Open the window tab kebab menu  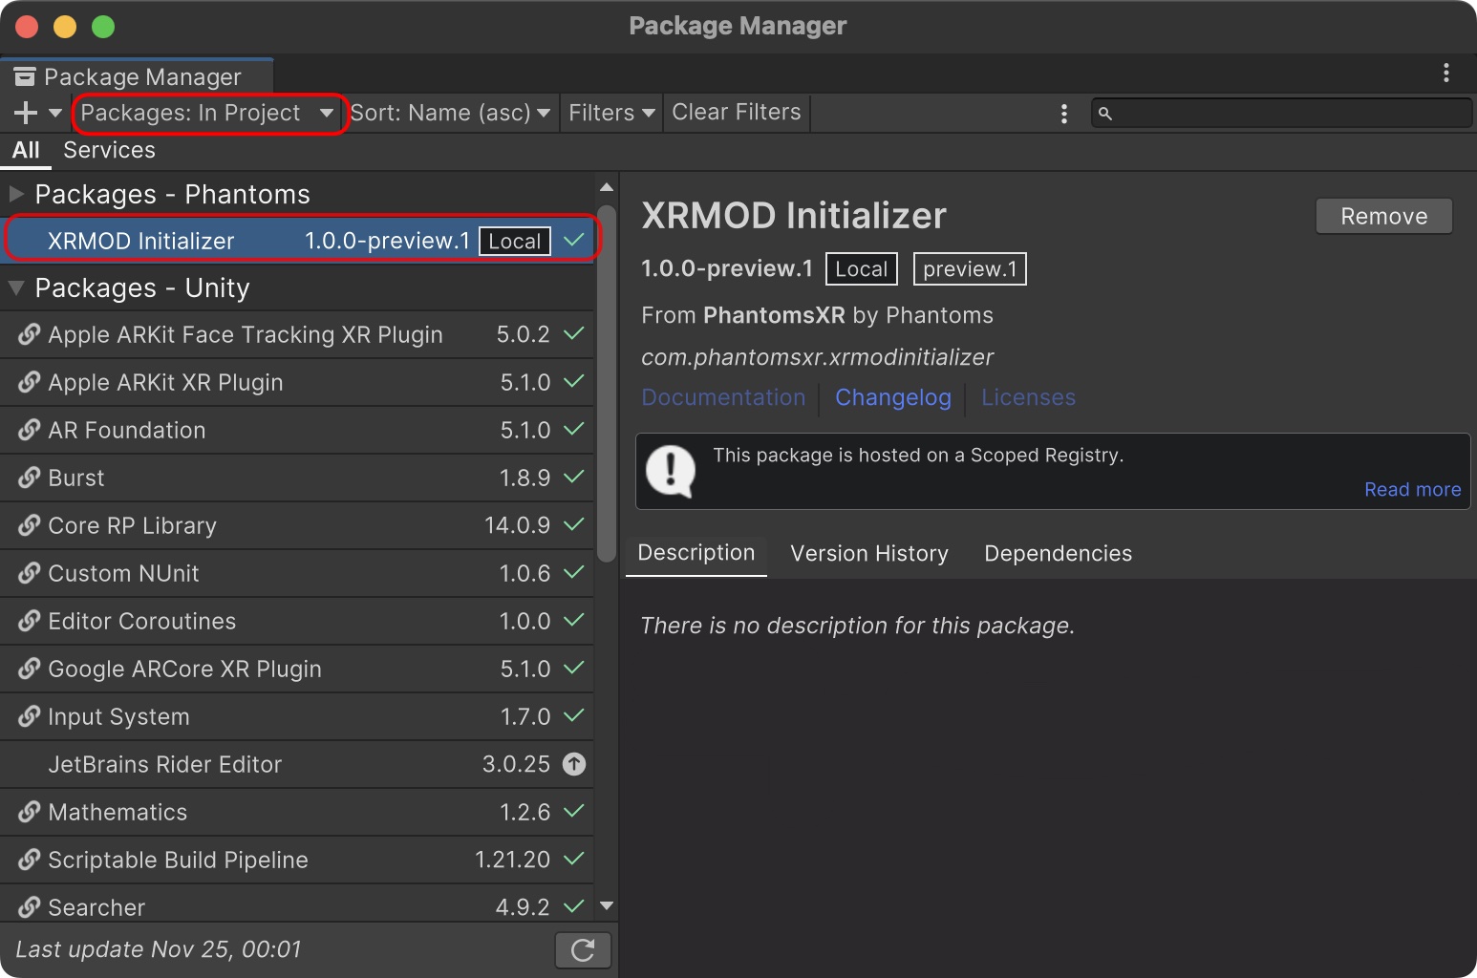(1446, 73)
